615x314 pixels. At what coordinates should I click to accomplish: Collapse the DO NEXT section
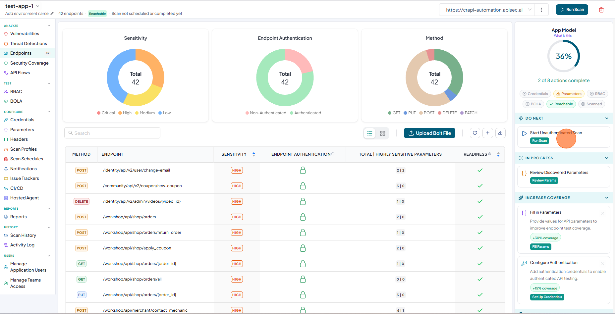pos(607,118)
